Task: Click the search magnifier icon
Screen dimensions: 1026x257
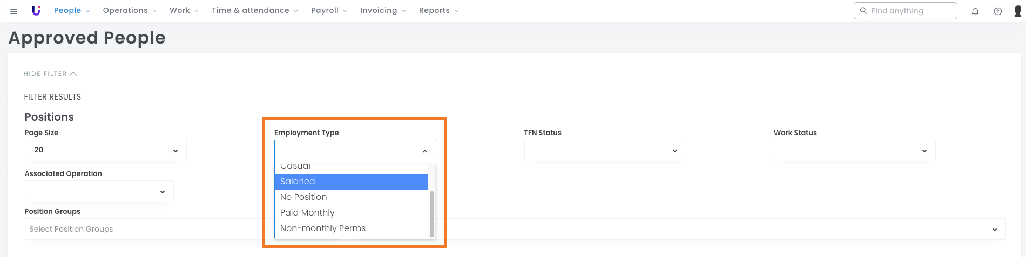Action: tap(863, 11)
